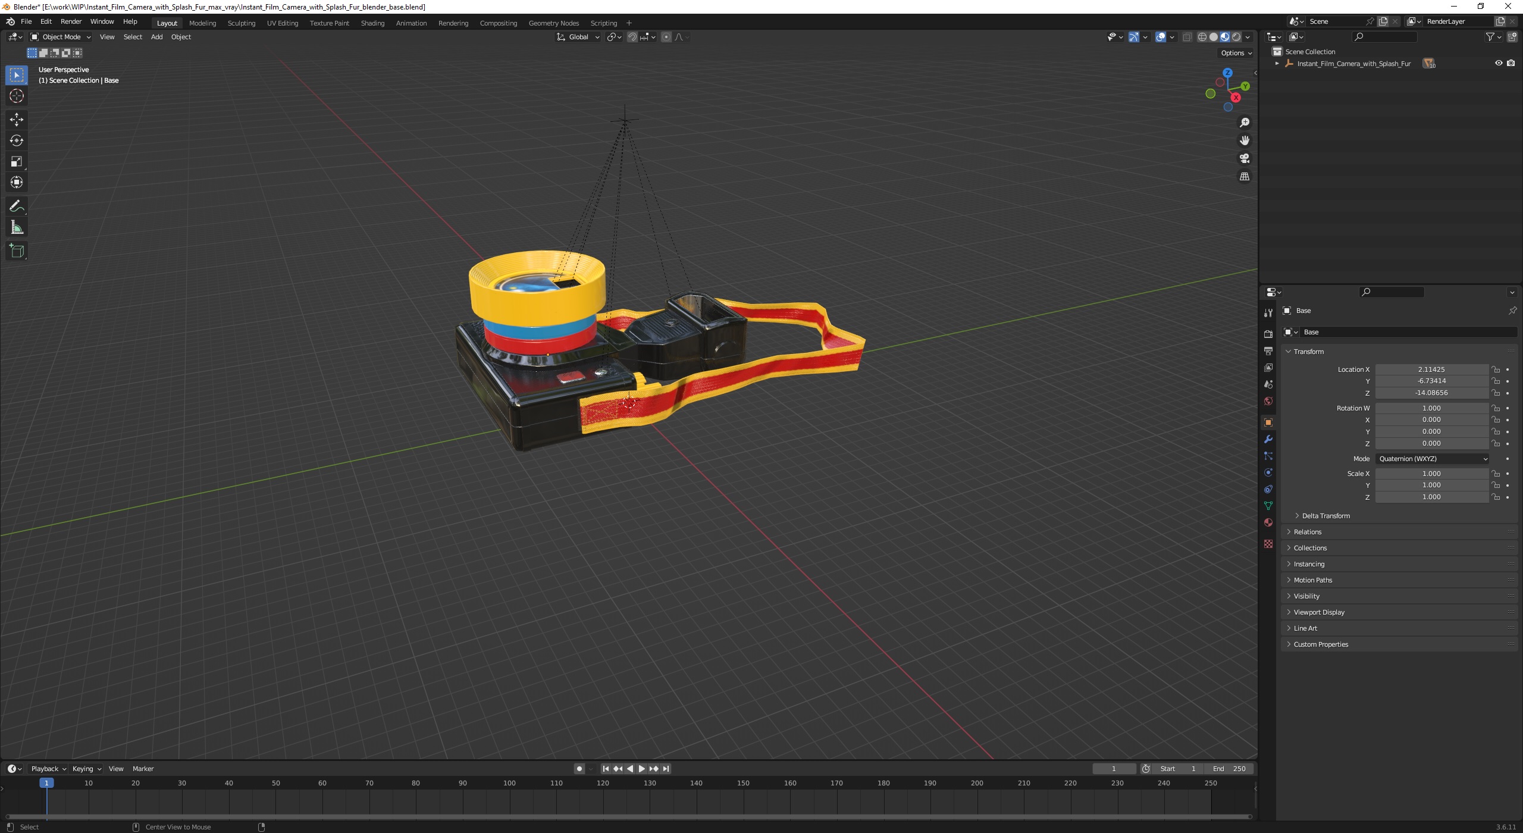Click the Scale X value field
The width and height of the screenshot is (1523, 833).
[x=1431, y=474]
